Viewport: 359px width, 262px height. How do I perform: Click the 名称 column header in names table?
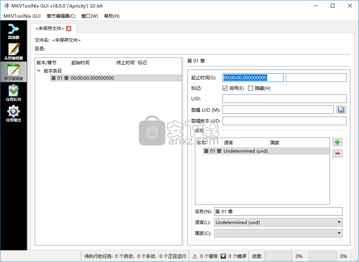point(209,142)
